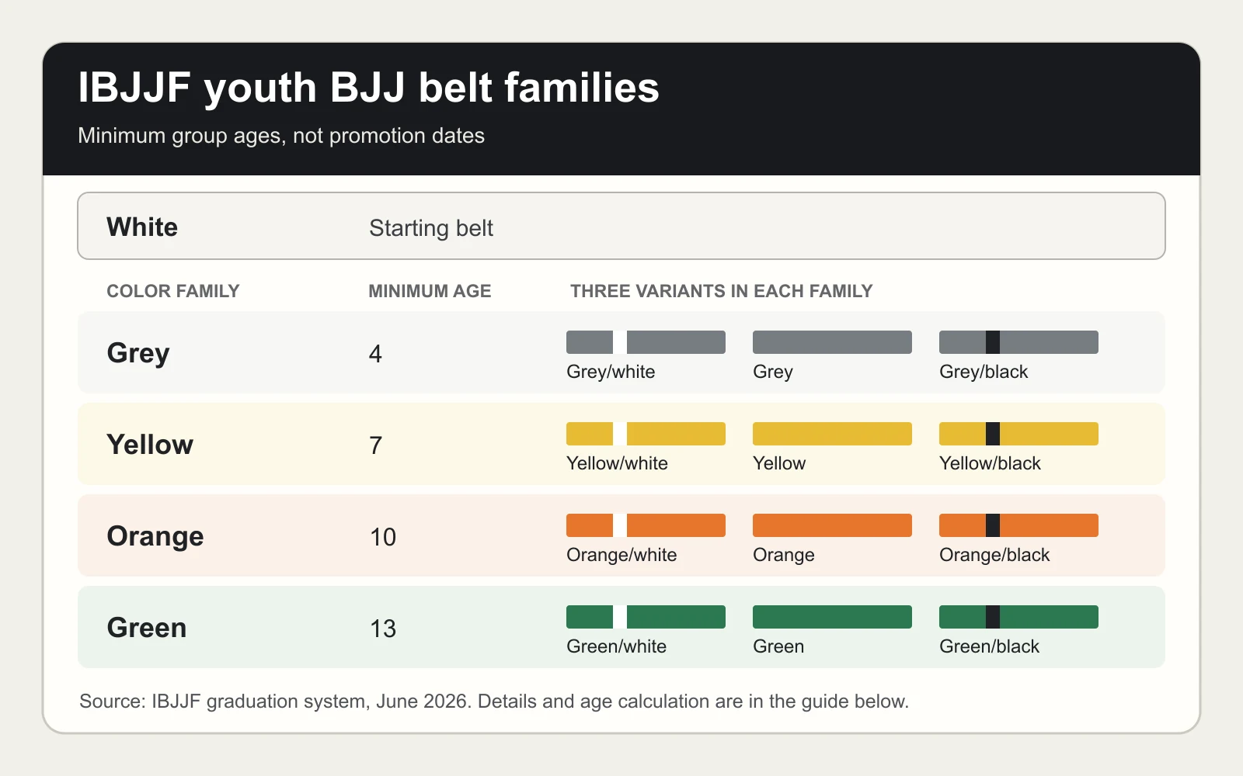Pick the Orange/black belt swatch
The height and width of the screenshot is (776, 1243).
(1018, 525)
